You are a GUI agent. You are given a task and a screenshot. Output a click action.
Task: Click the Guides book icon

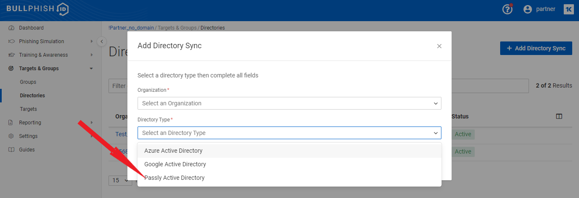[11, 150]
